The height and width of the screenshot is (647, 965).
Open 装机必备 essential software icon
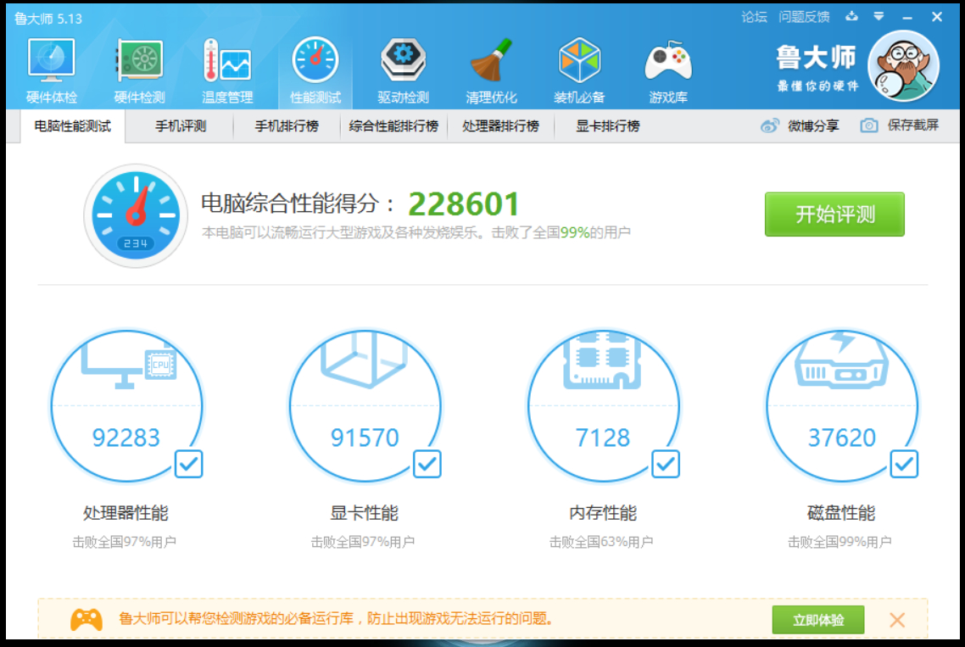(579, 70)
